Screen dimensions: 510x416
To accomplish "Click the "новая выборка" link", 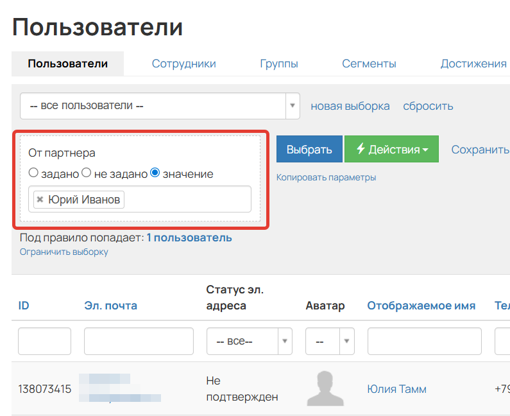I will coord(350,106).
